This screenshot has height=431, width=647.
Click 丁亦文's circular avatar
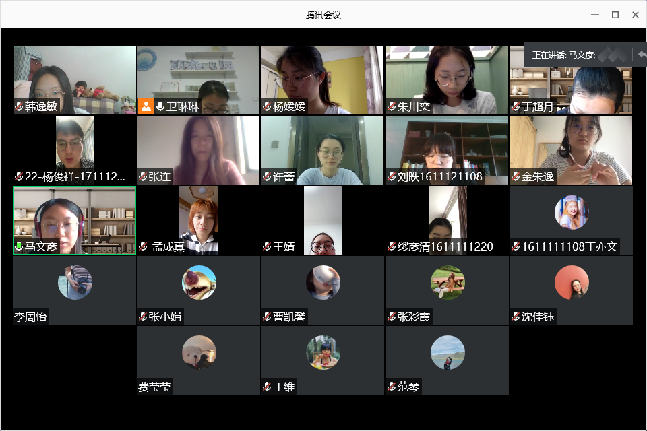(572, 212)
